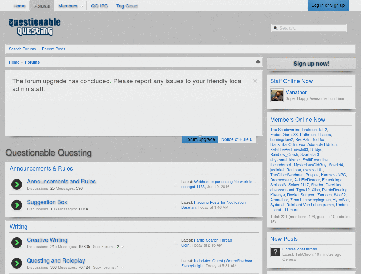366x274 pixels.
Task: Click Home in the breadcrumb
Action: tap(14, 62)
